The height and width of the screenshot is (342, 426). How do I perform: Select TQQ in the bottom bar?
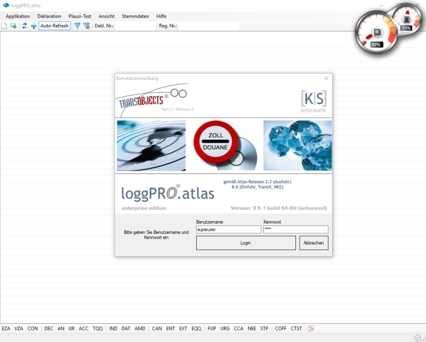[98, 329]
